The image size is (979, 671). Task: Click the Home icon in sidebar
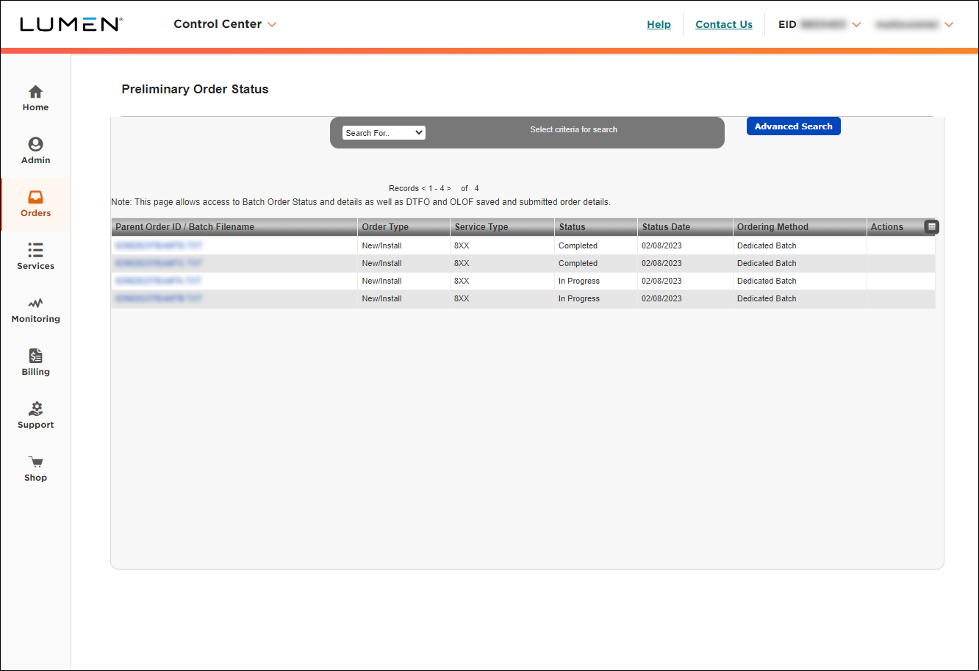[35, 93]
